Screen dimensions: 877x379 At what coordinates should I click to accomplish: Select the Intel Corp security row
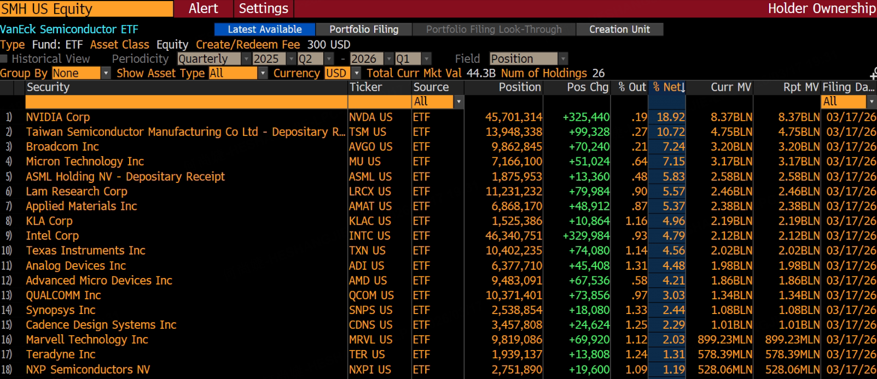[x=53, y=236]
